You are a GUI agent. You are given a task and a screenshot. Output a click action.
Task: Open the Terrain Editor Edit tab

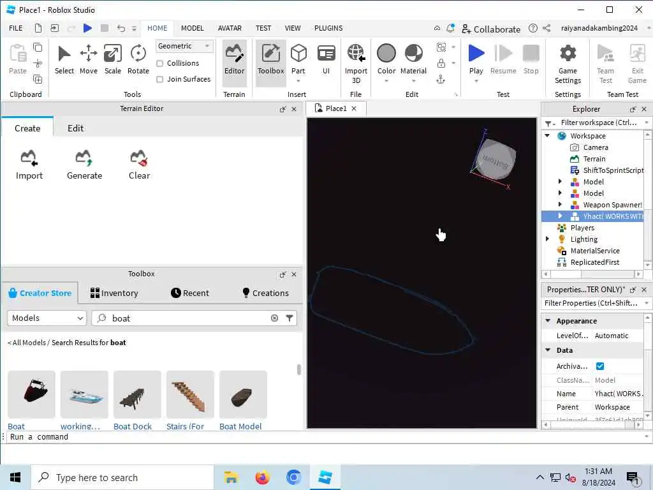click(x=75, y=128)
